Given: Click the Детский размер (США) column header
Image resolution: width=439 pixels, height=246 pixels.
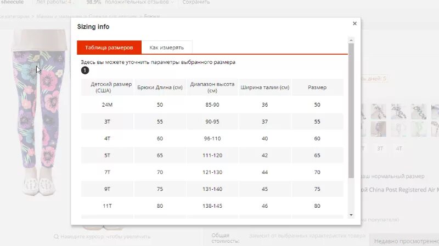Looking at the screenshot, I should [107, 87].
